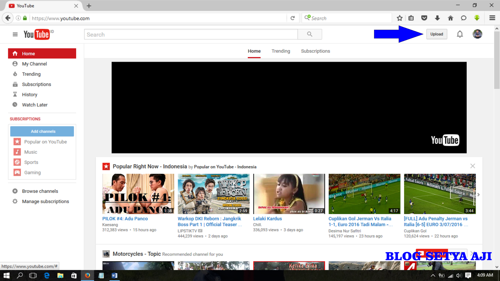Image resolution: width=500 pixels, height=281 pixels.
Task: Open the Firefox downloads arrow
Action: (x=437, y=18)
